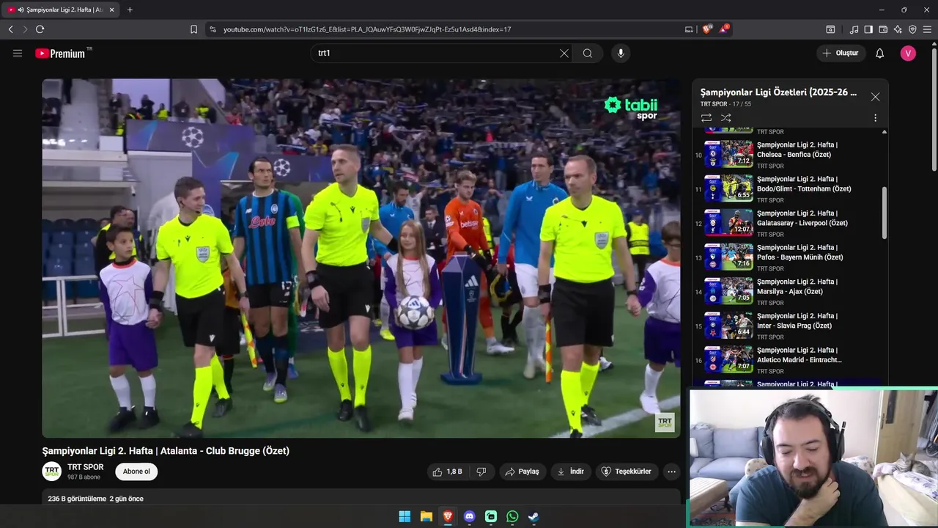Subscribe with Abone ol button

(136, 472)
